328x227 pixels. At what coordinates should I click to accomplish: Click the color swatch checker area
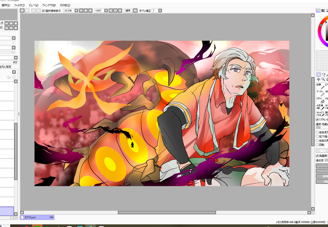coord(322,60)
